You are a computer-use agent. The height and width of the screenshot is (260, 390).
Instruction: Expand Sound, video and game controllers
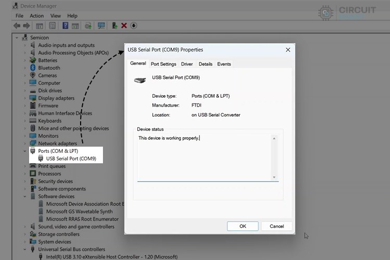[24, 227]
